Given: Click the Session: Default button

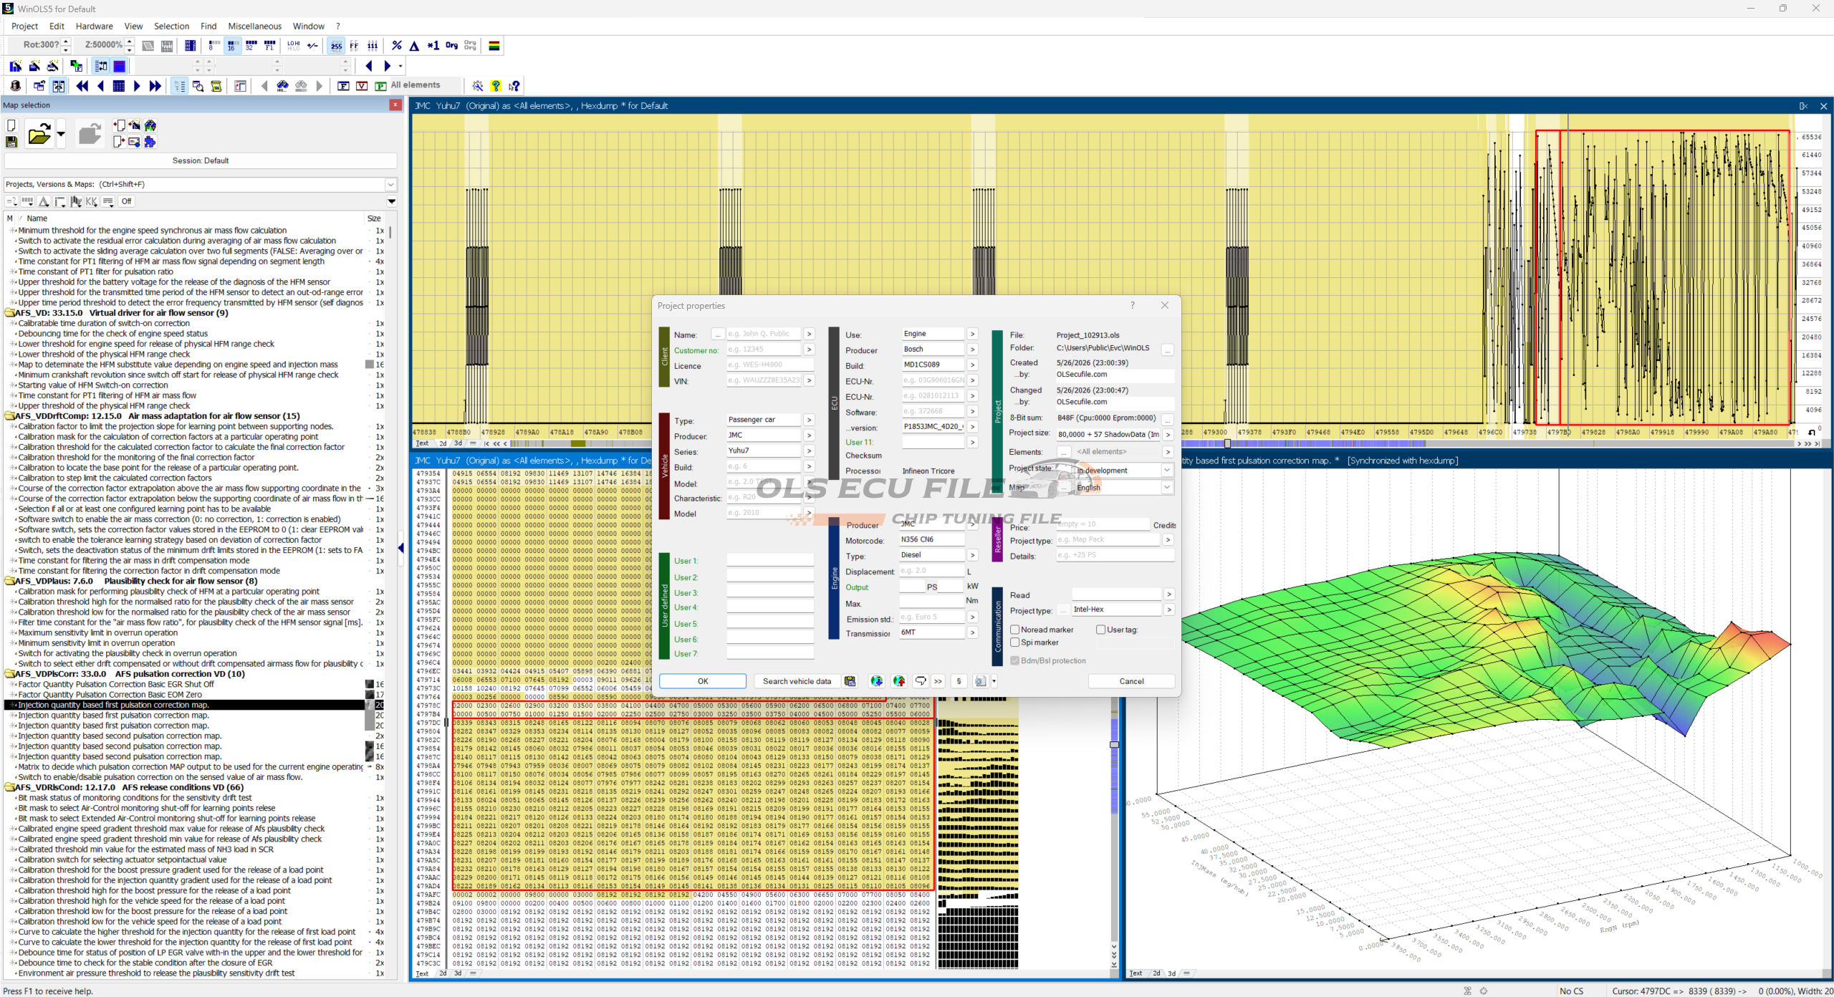Looking at the screenshot, I should 201,160.
